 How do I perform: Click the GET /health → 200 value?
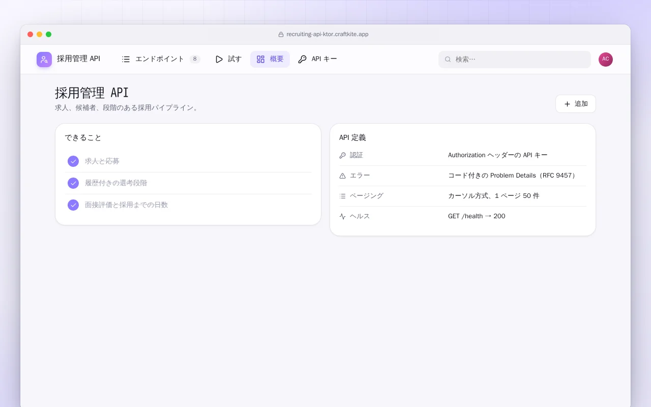[477, 216]
